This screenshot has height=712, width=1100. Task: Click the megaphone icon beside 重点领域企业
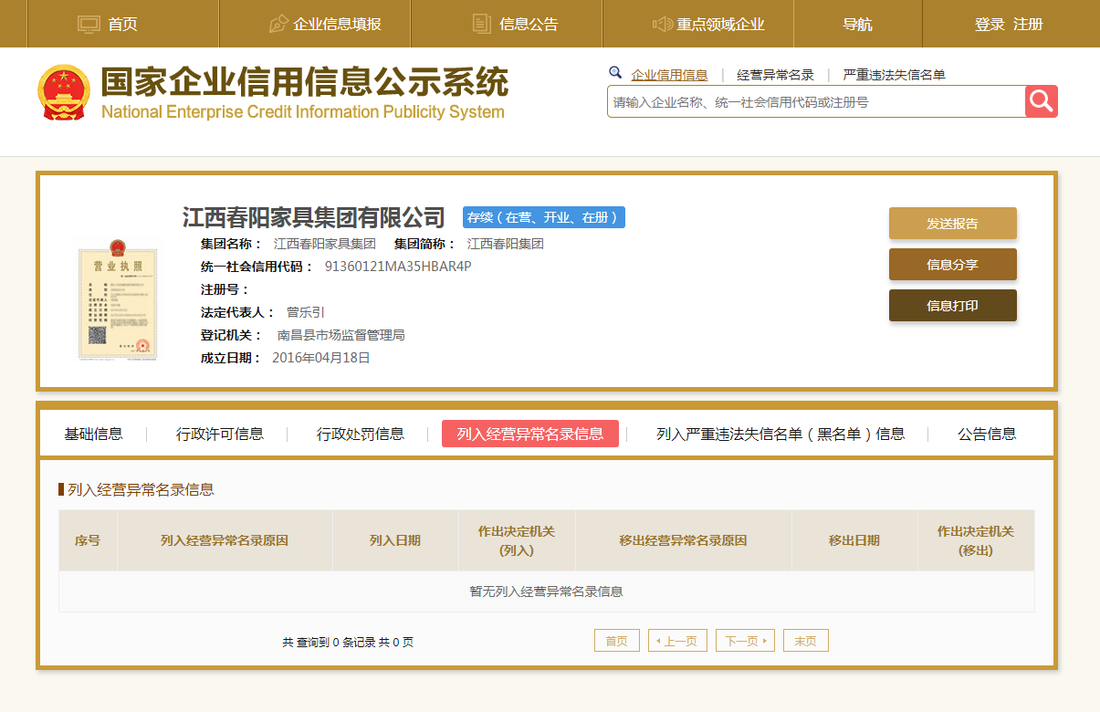(x=662, y=25)
